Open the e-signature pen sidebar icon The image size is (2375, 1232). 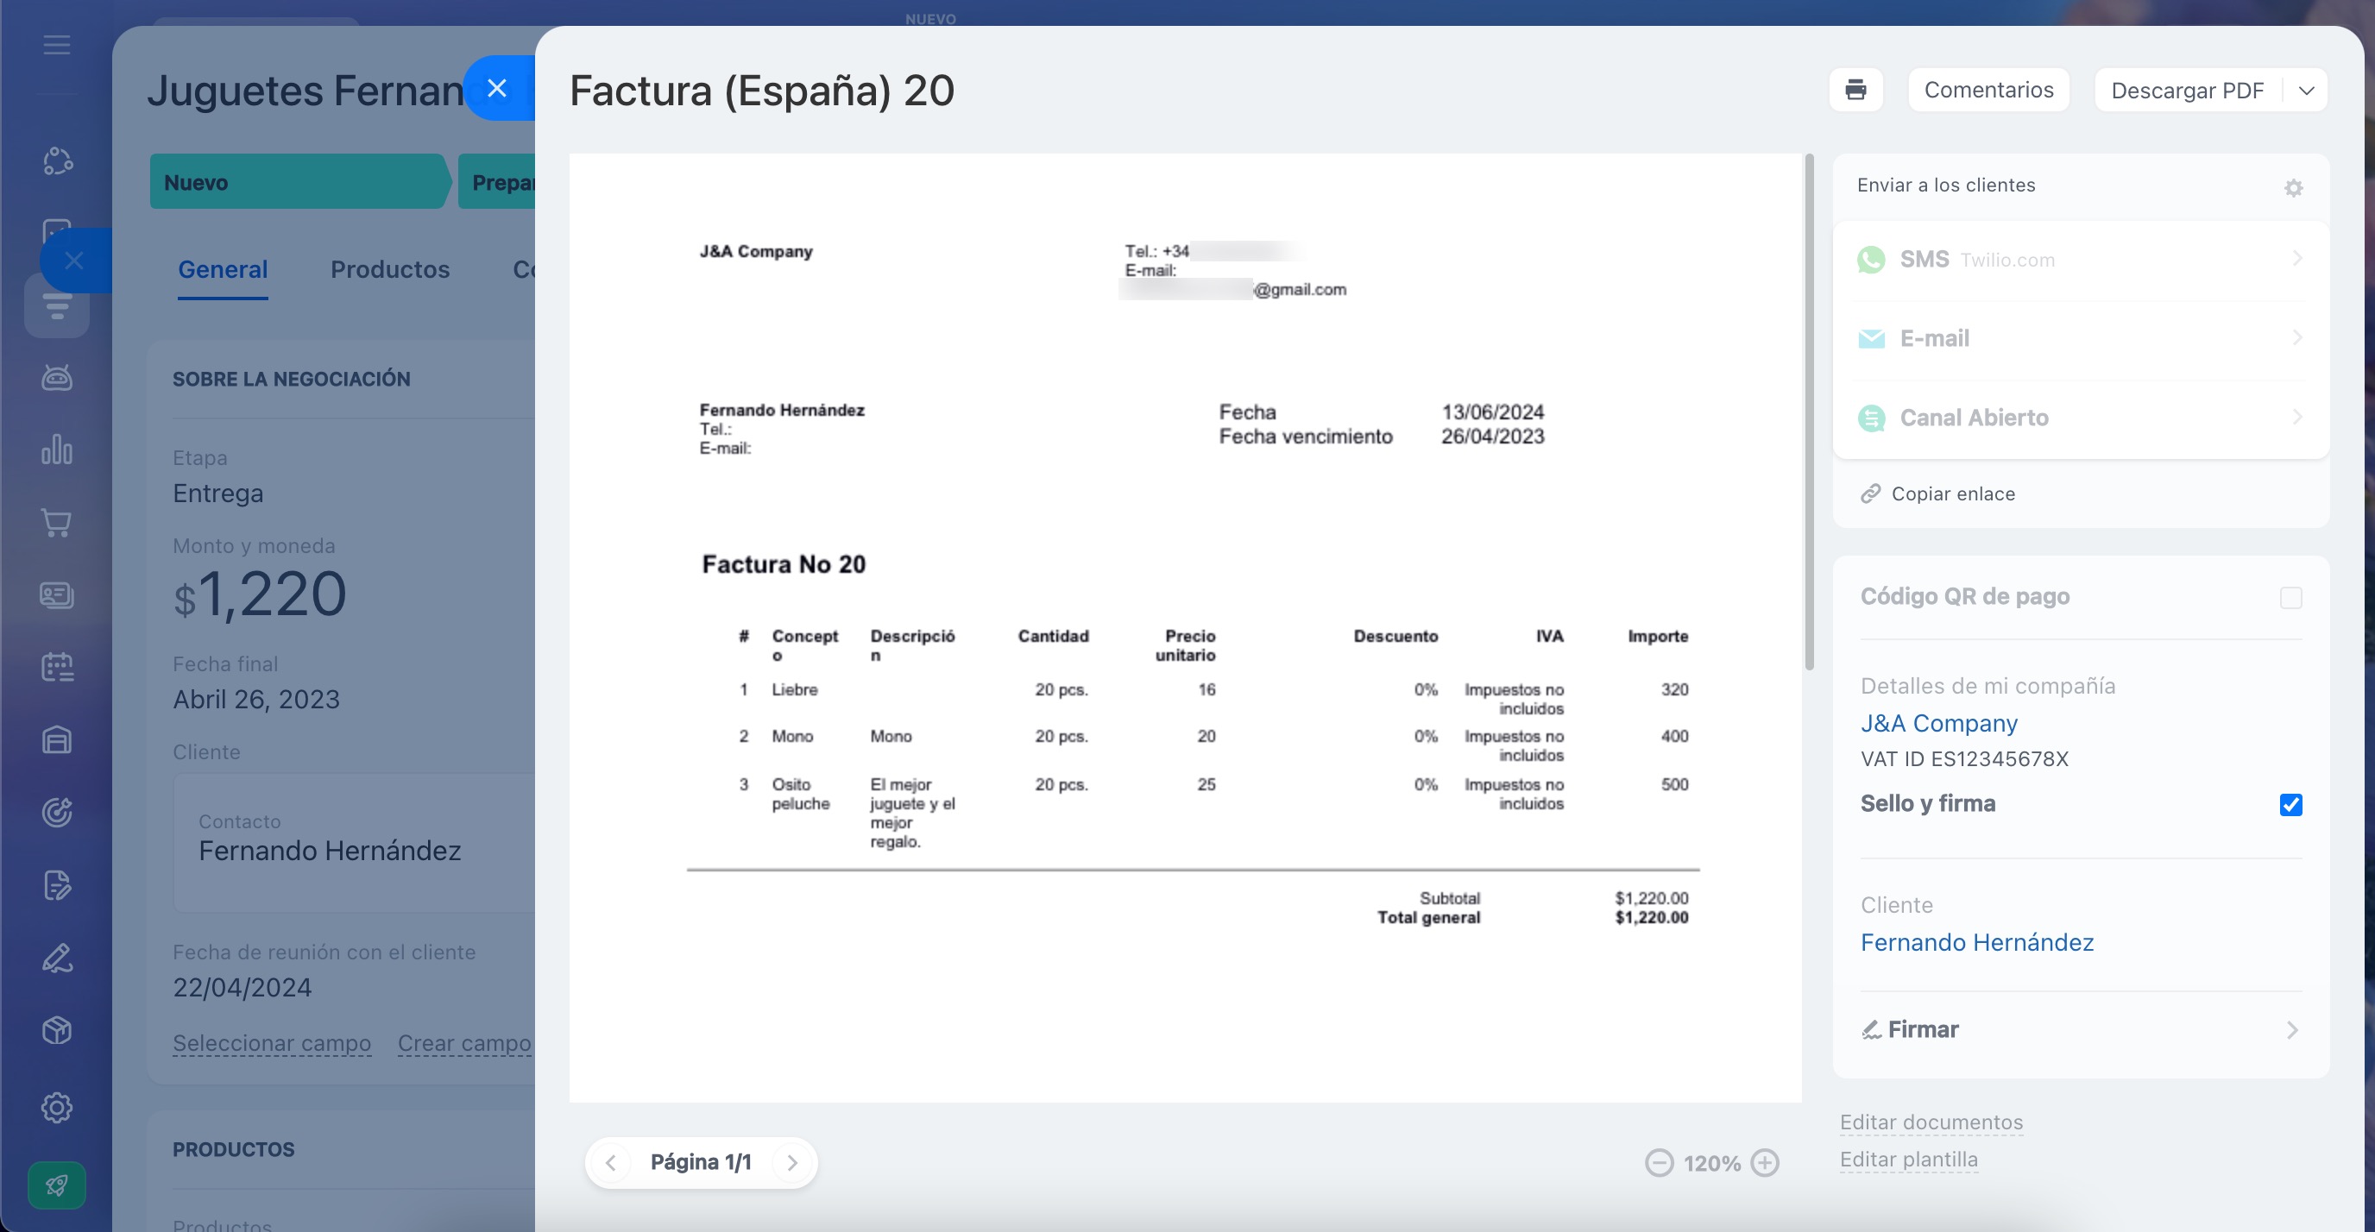[x=57, y=958]
